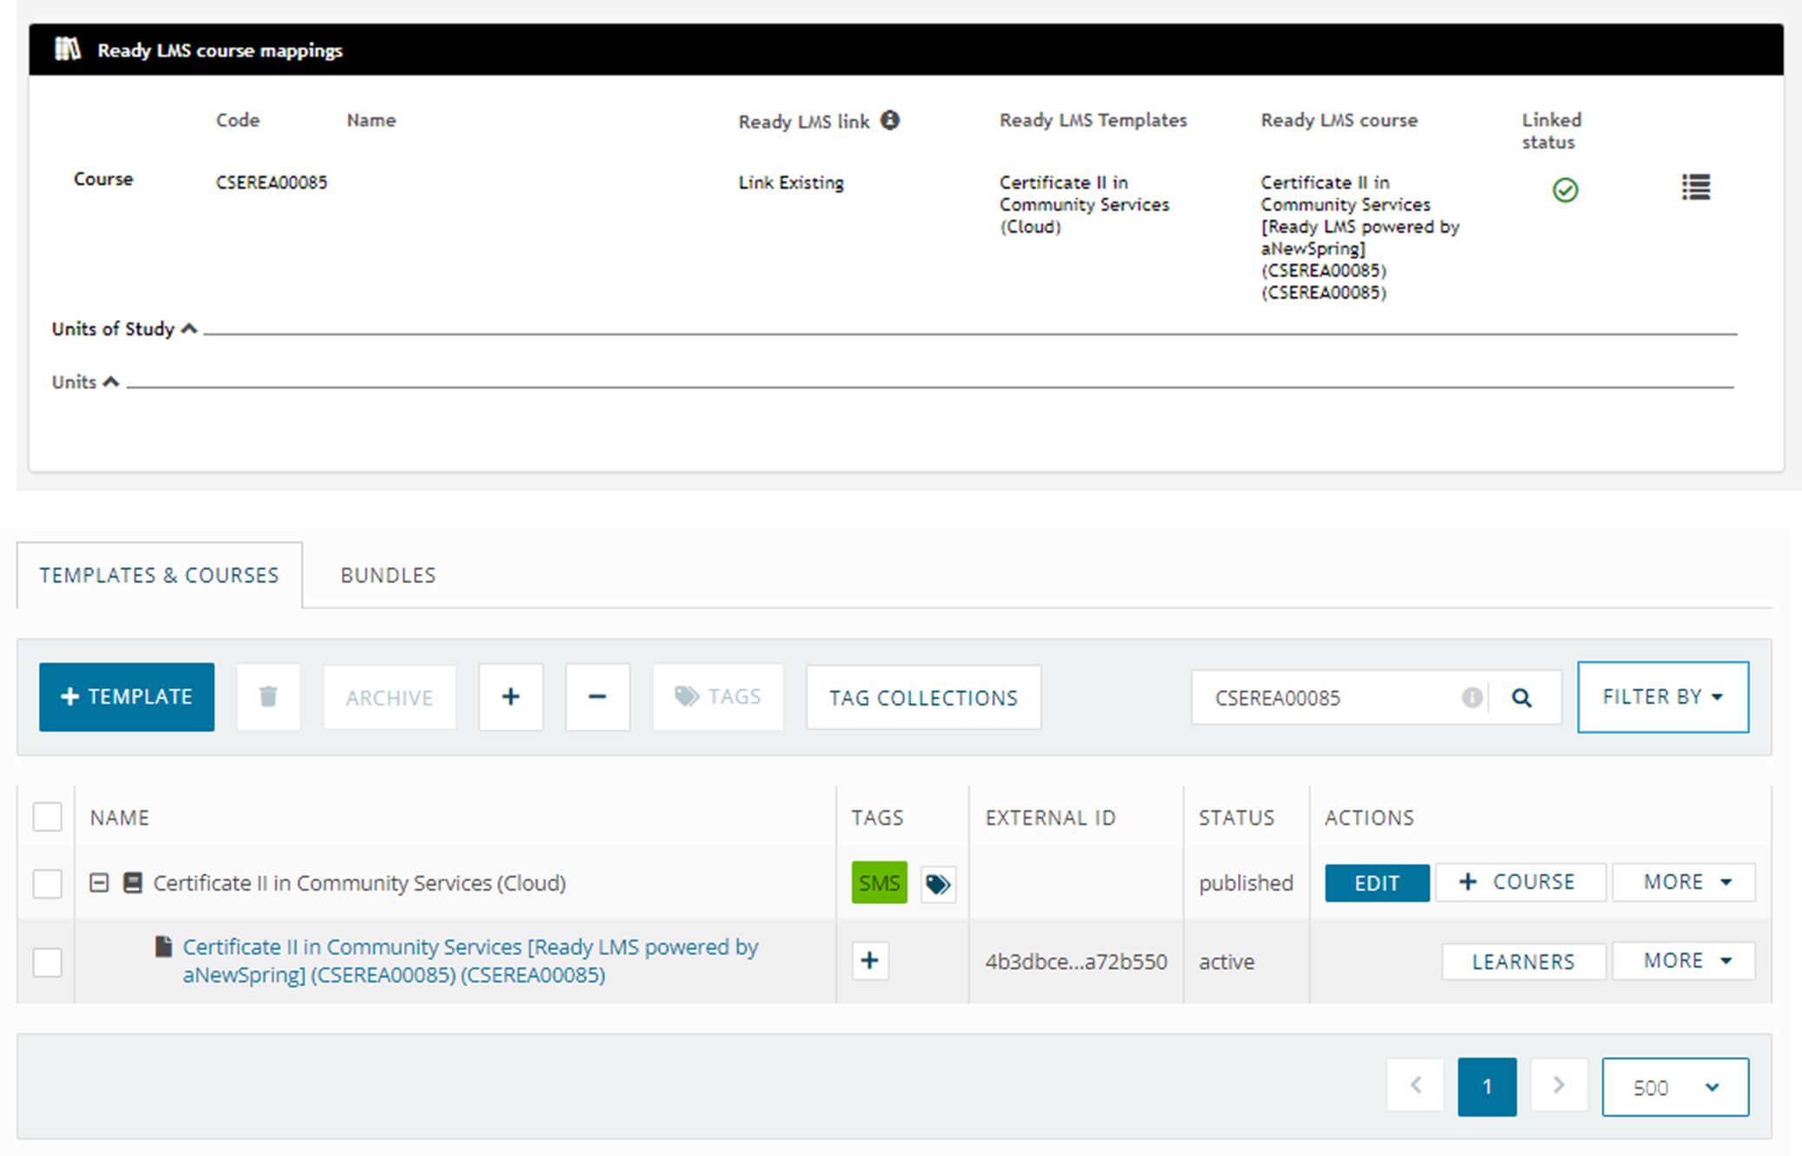The height and width of the screenshot is (1156, 1802).
Task: Click the info icon in search field
Action: tap(1471, 697)
